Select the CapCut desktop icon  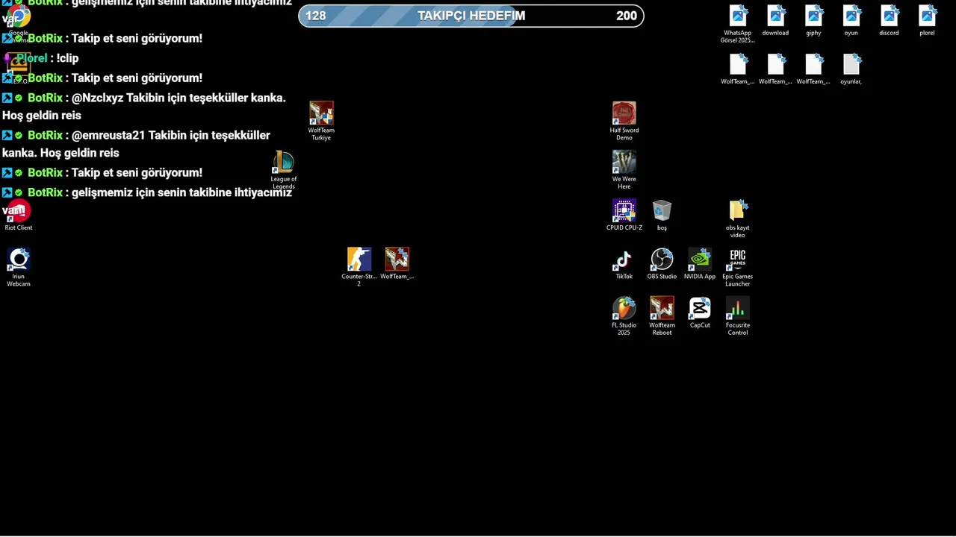[x=700, y=313]
